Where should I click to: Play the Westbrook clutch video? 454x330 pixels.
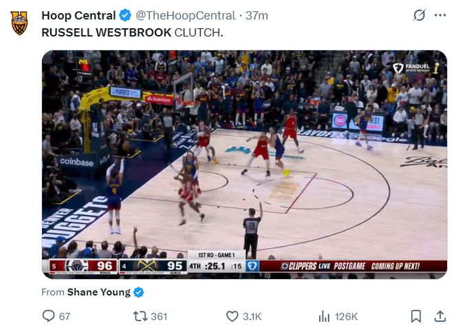[x=244, y=165]
